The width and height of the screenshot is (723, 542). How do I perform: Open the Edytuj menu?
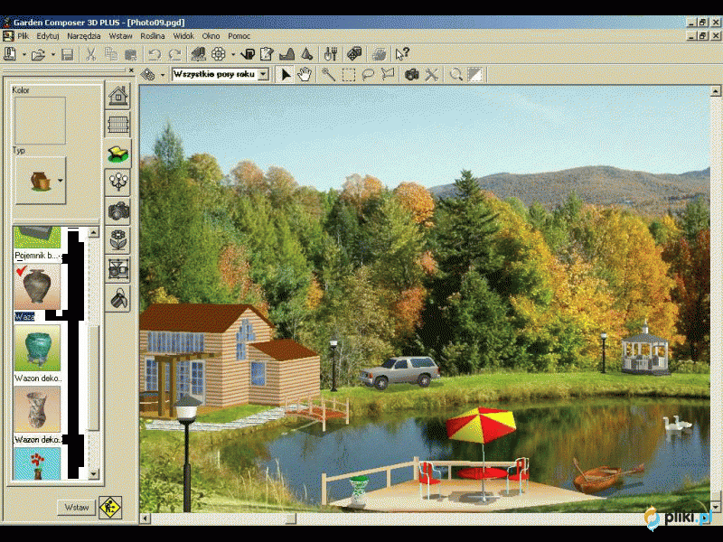point(48,36)
